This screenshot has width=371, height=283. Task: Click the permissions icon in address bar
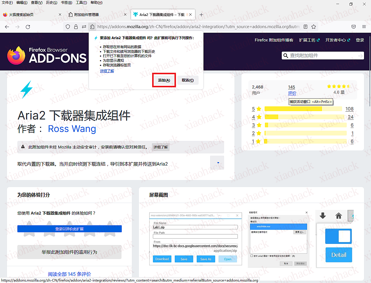point(84,27)
